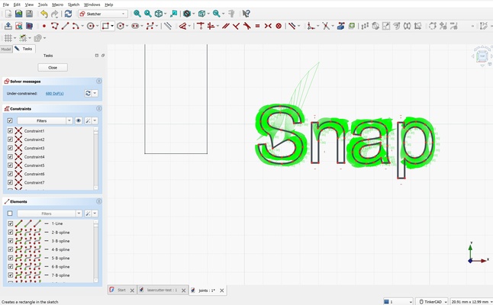Apply the Perpendicular constraint
493x305 pixels.
(x=236, y=26)
